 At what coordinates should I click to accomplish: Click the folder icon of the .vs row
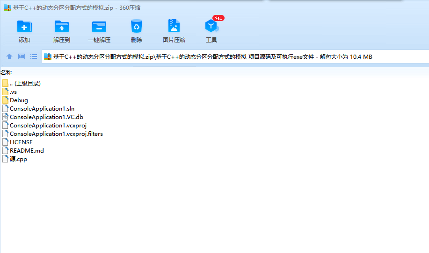coord(5,91)
